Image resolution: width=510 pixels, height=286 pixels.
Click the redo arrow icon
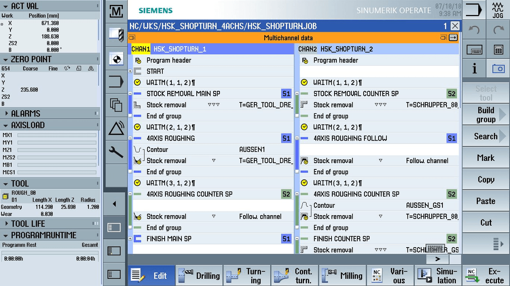tap(498, 30)
